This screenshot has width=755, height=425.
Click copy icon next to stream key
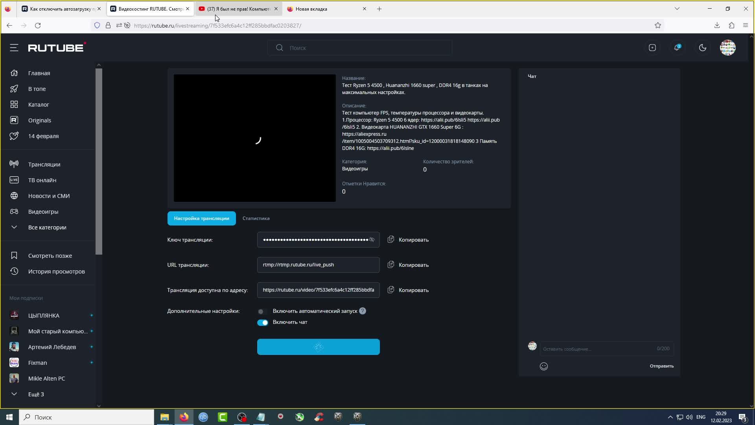tap(391, 240)
